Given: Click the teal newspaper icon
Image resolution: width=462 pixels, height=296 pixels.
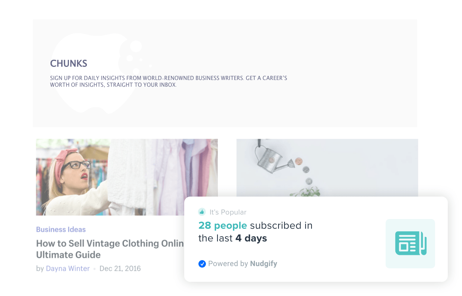Looking at the screenshot, I should click(410, 243).
